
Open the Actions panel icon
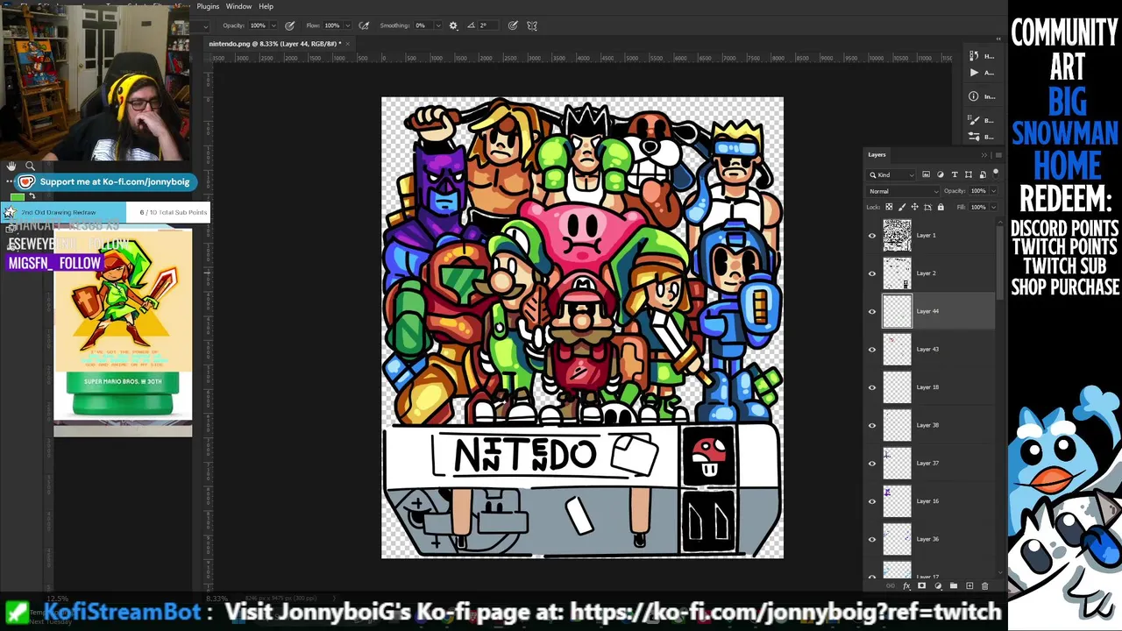(x=974, y=73)
